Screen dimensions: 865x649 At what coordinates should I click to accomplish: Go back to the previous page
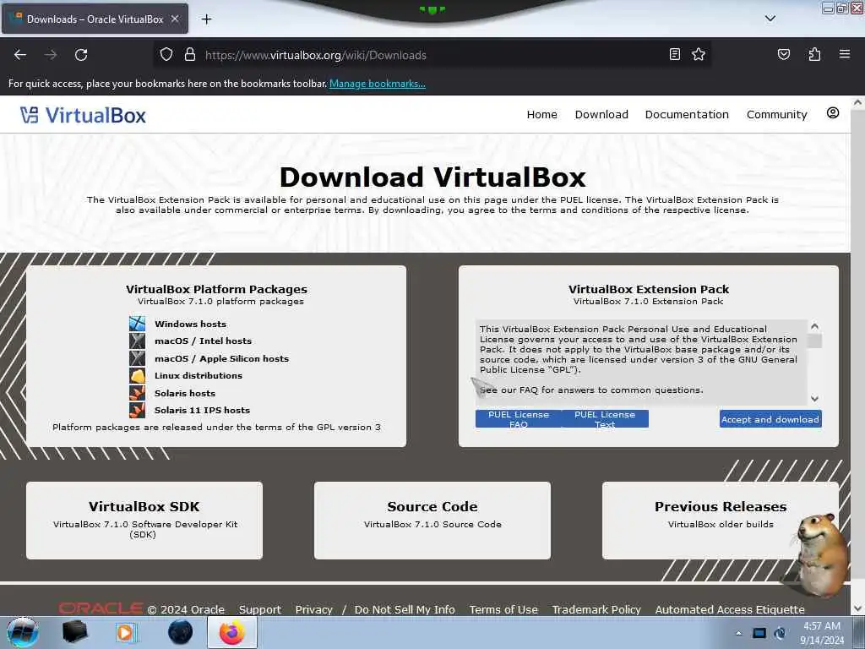click(20, 55)
